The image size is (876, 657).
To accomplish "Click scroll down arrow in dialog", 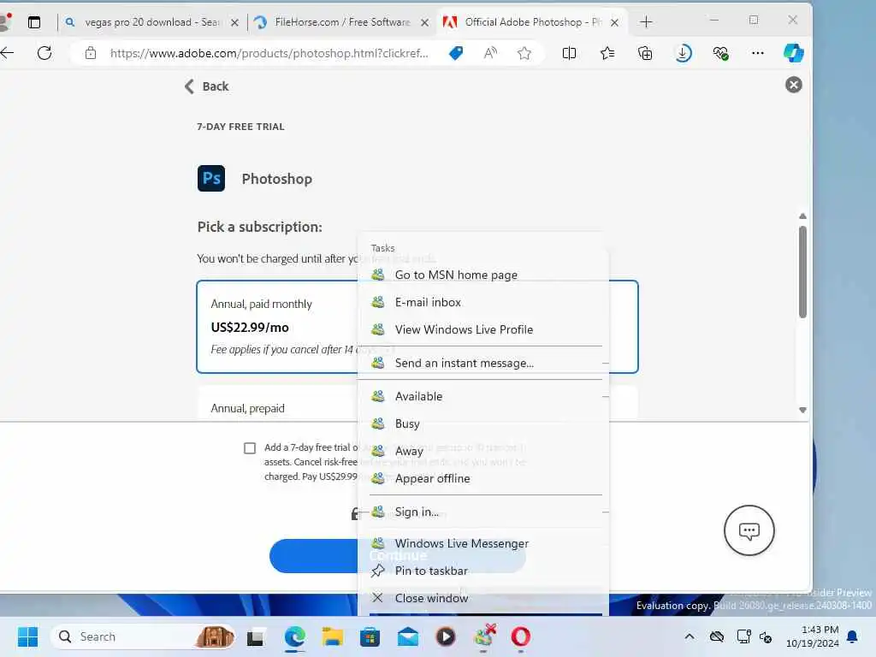I will 802,410.
